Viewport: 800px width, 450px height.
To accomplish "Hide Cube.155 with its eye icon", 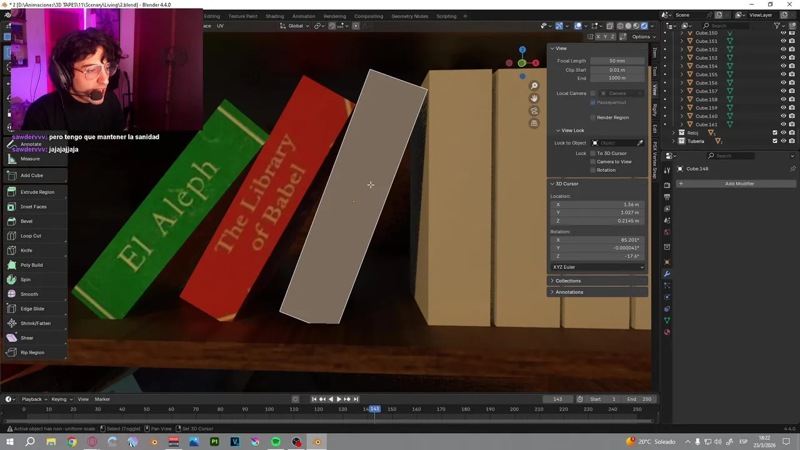I will 783,74.
